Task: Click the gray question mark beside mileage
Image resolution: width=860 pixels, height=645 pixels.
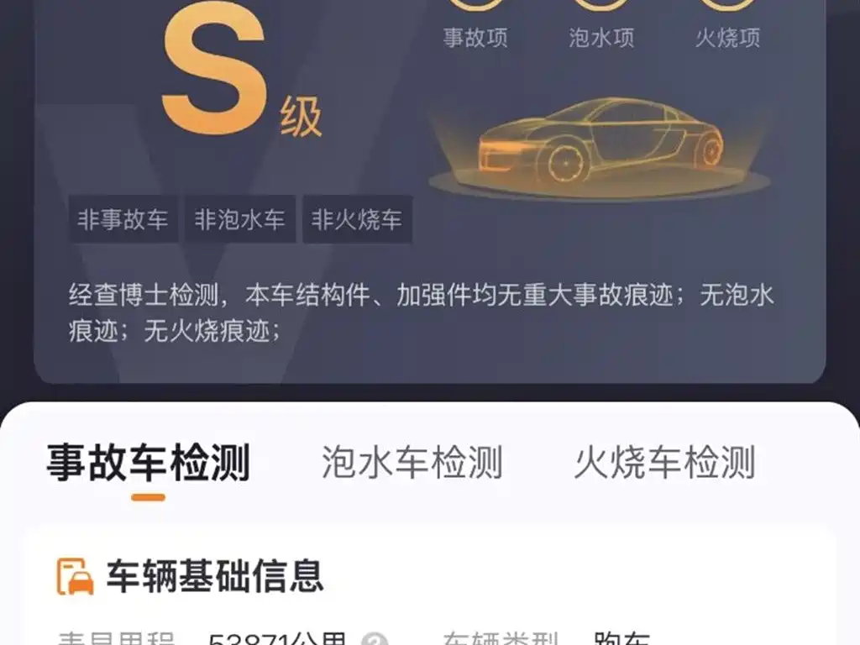Action: pyautogui.click(x=375, y=639)
